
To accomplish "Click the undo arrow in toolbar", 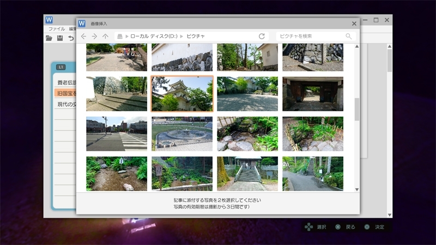I will (71, 38).
